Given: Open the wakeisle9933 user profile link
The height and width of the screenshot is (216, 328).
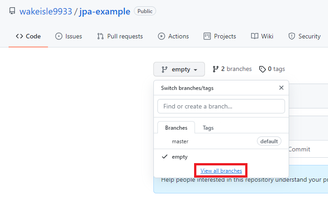Looking at the screenshot, I should [46, 11].
